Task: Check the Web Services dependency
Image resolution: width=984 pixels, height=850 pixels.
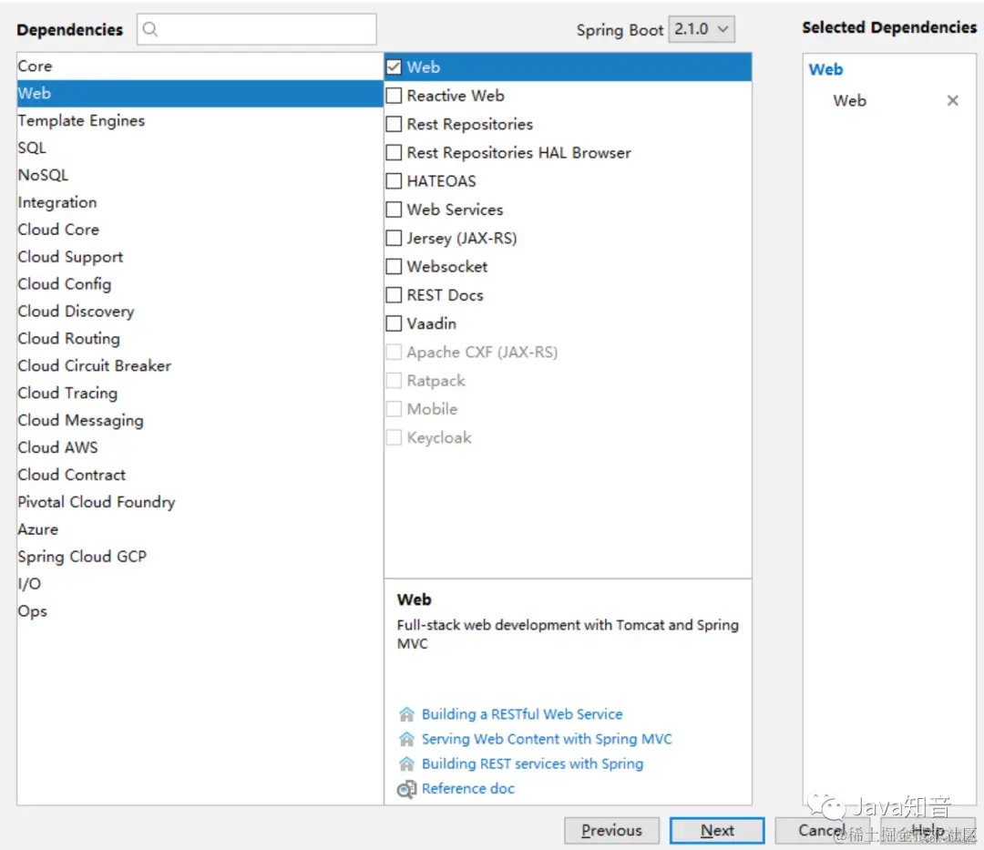Action: (x=394, y=210)
